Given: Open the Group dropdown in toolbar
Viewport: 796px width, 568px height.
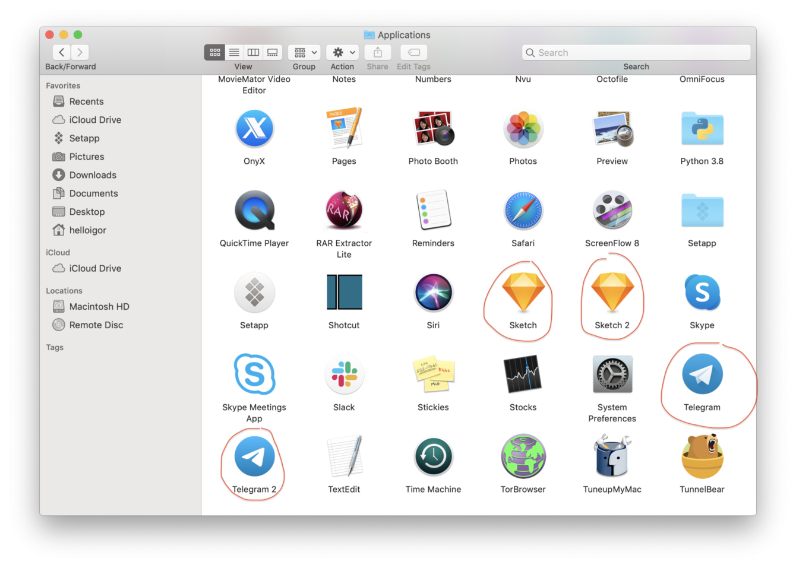Looking at the screenshot, I should click(x=304, y=52).
